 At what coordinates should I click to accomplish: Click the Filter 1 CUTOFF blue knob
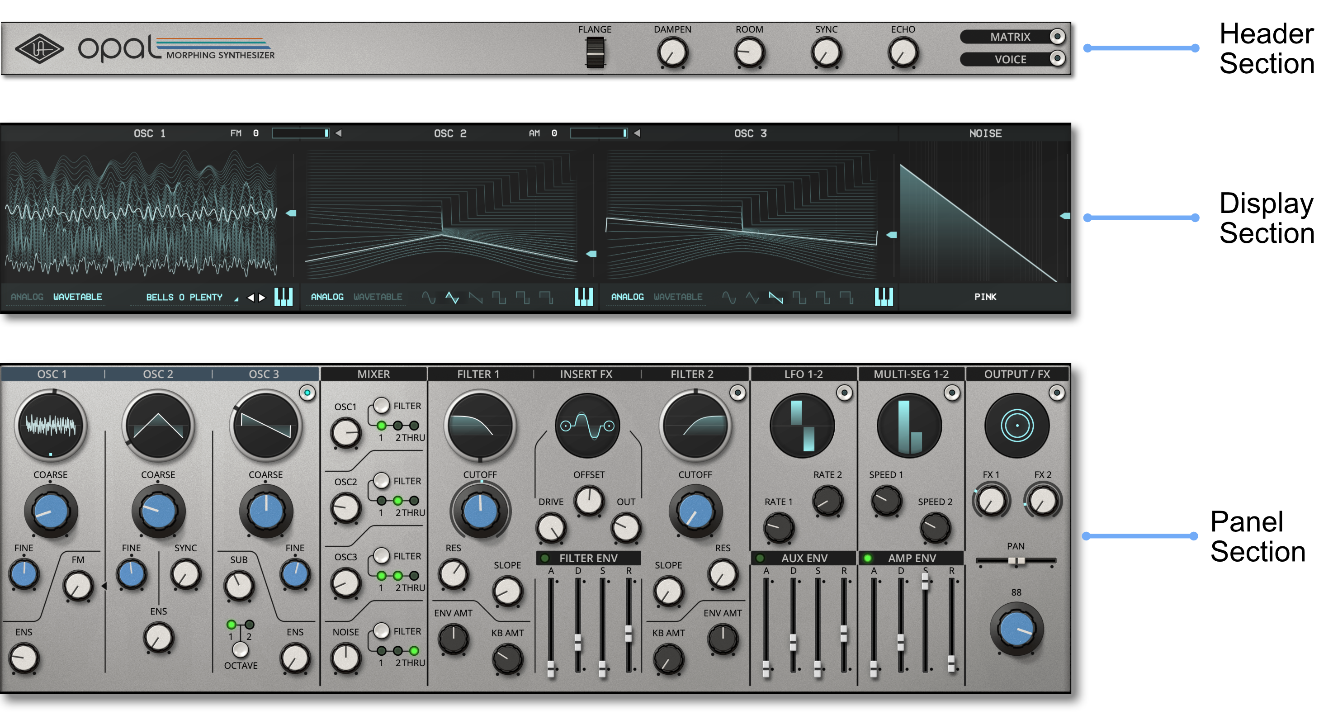(480, 511)
